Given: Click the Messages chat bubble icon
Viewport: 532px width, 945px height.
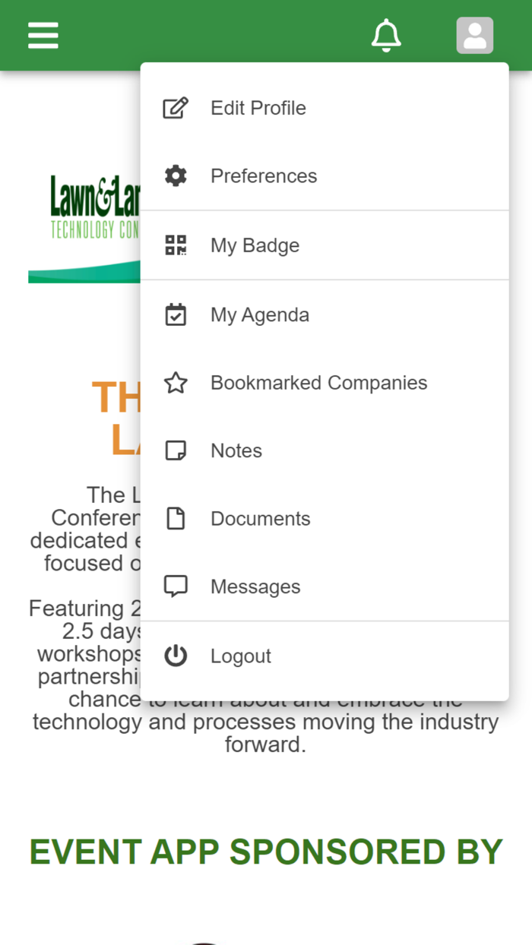Looking at the screenshot, I should [176, 586].
